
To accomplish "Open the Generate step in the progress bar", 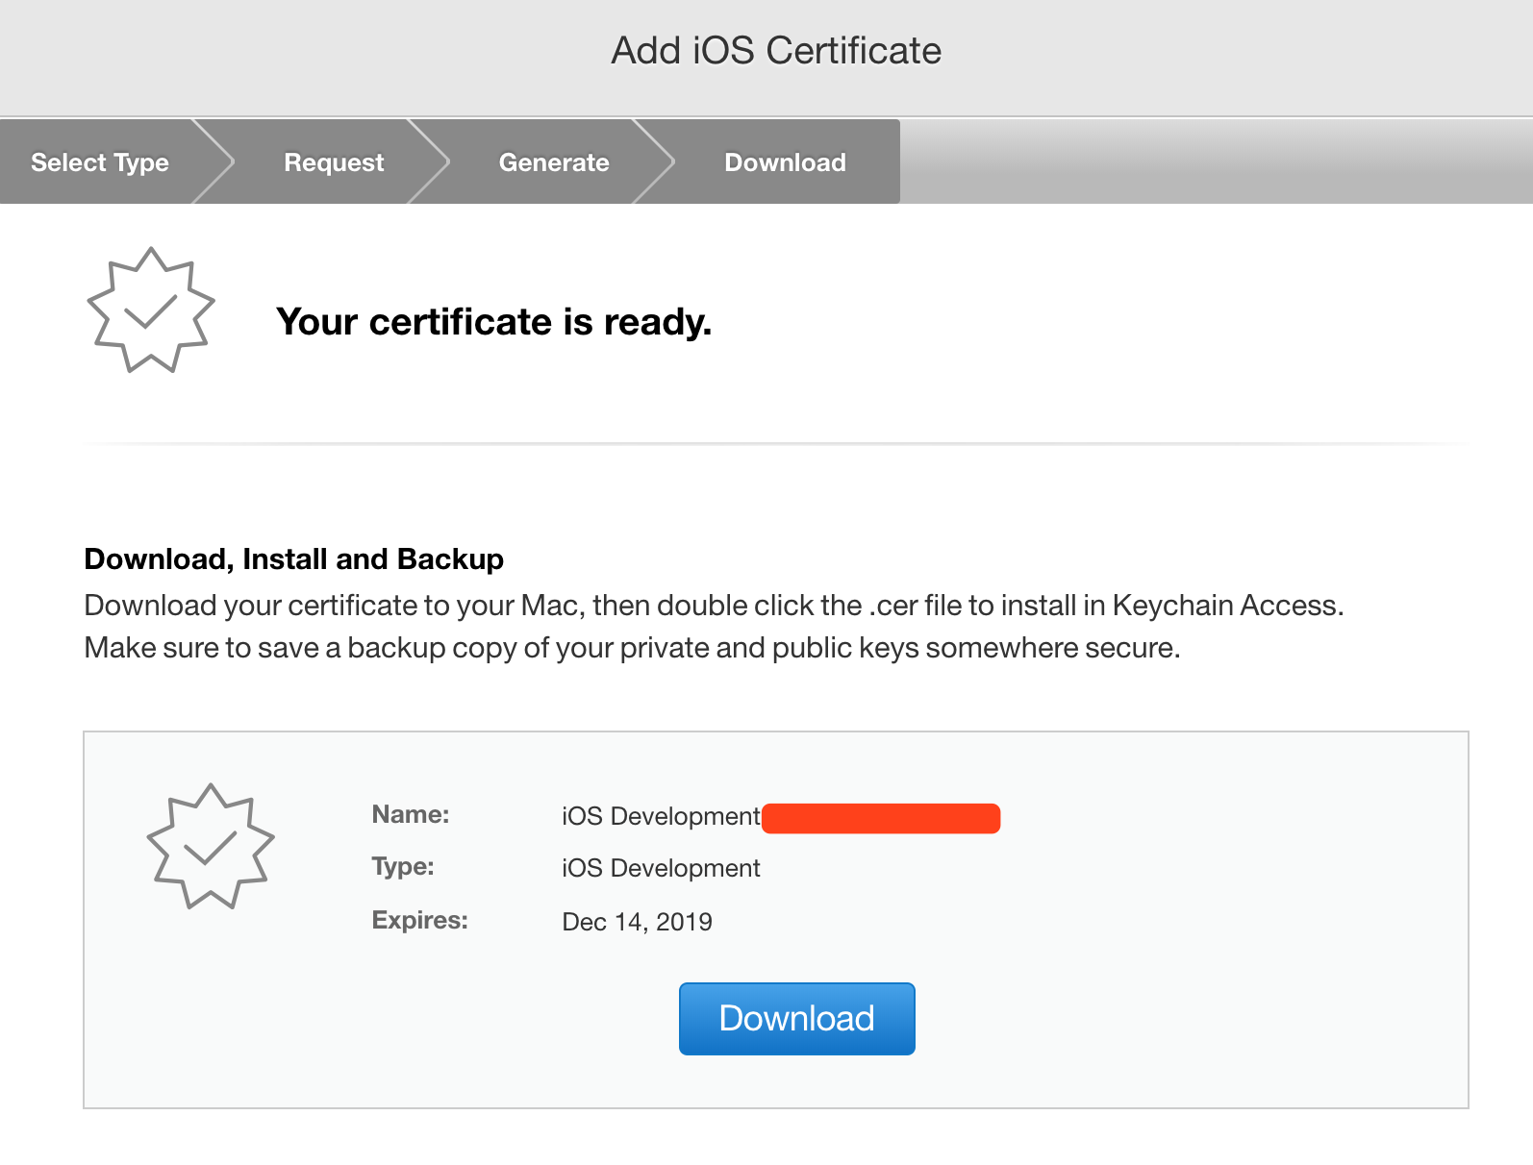I will (x=554, y=162).
